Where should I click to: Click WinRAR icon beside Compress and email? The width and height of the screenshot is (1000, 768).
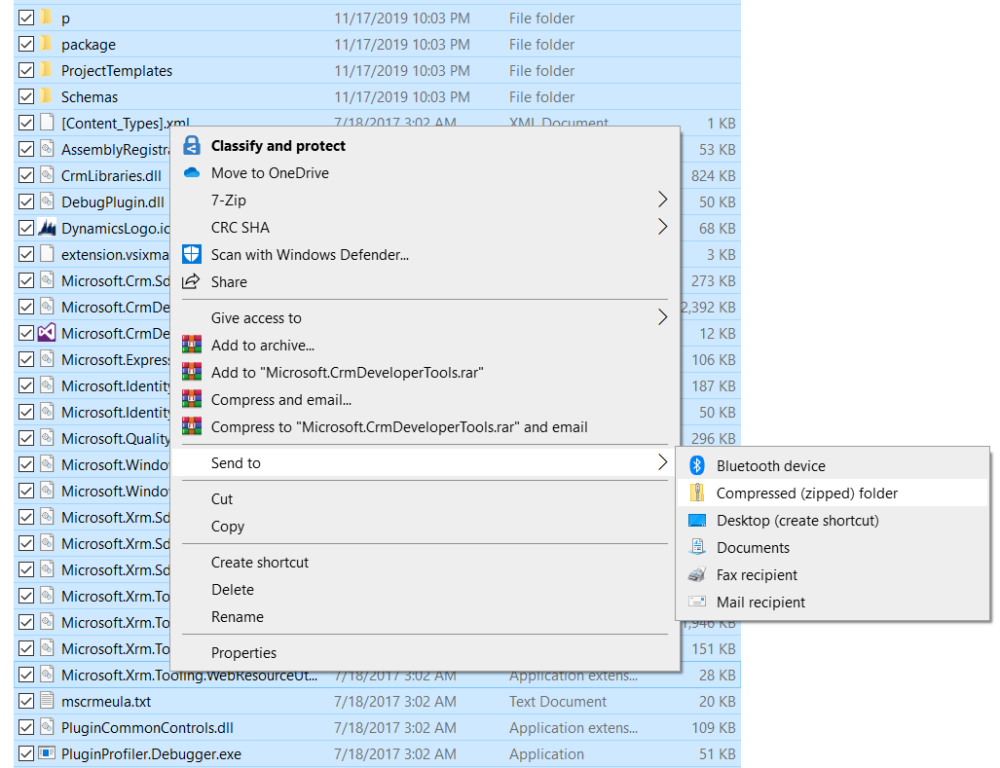(x=191, y=399)
